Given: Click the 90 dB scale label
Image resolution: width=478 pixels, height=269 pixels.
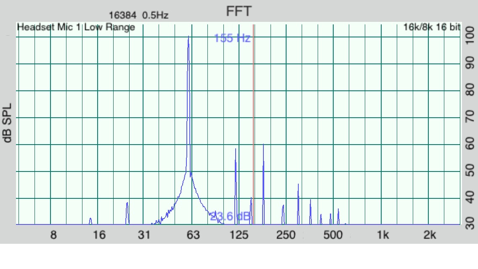Looking at the screenshot, I should click(x=470, y=63).
